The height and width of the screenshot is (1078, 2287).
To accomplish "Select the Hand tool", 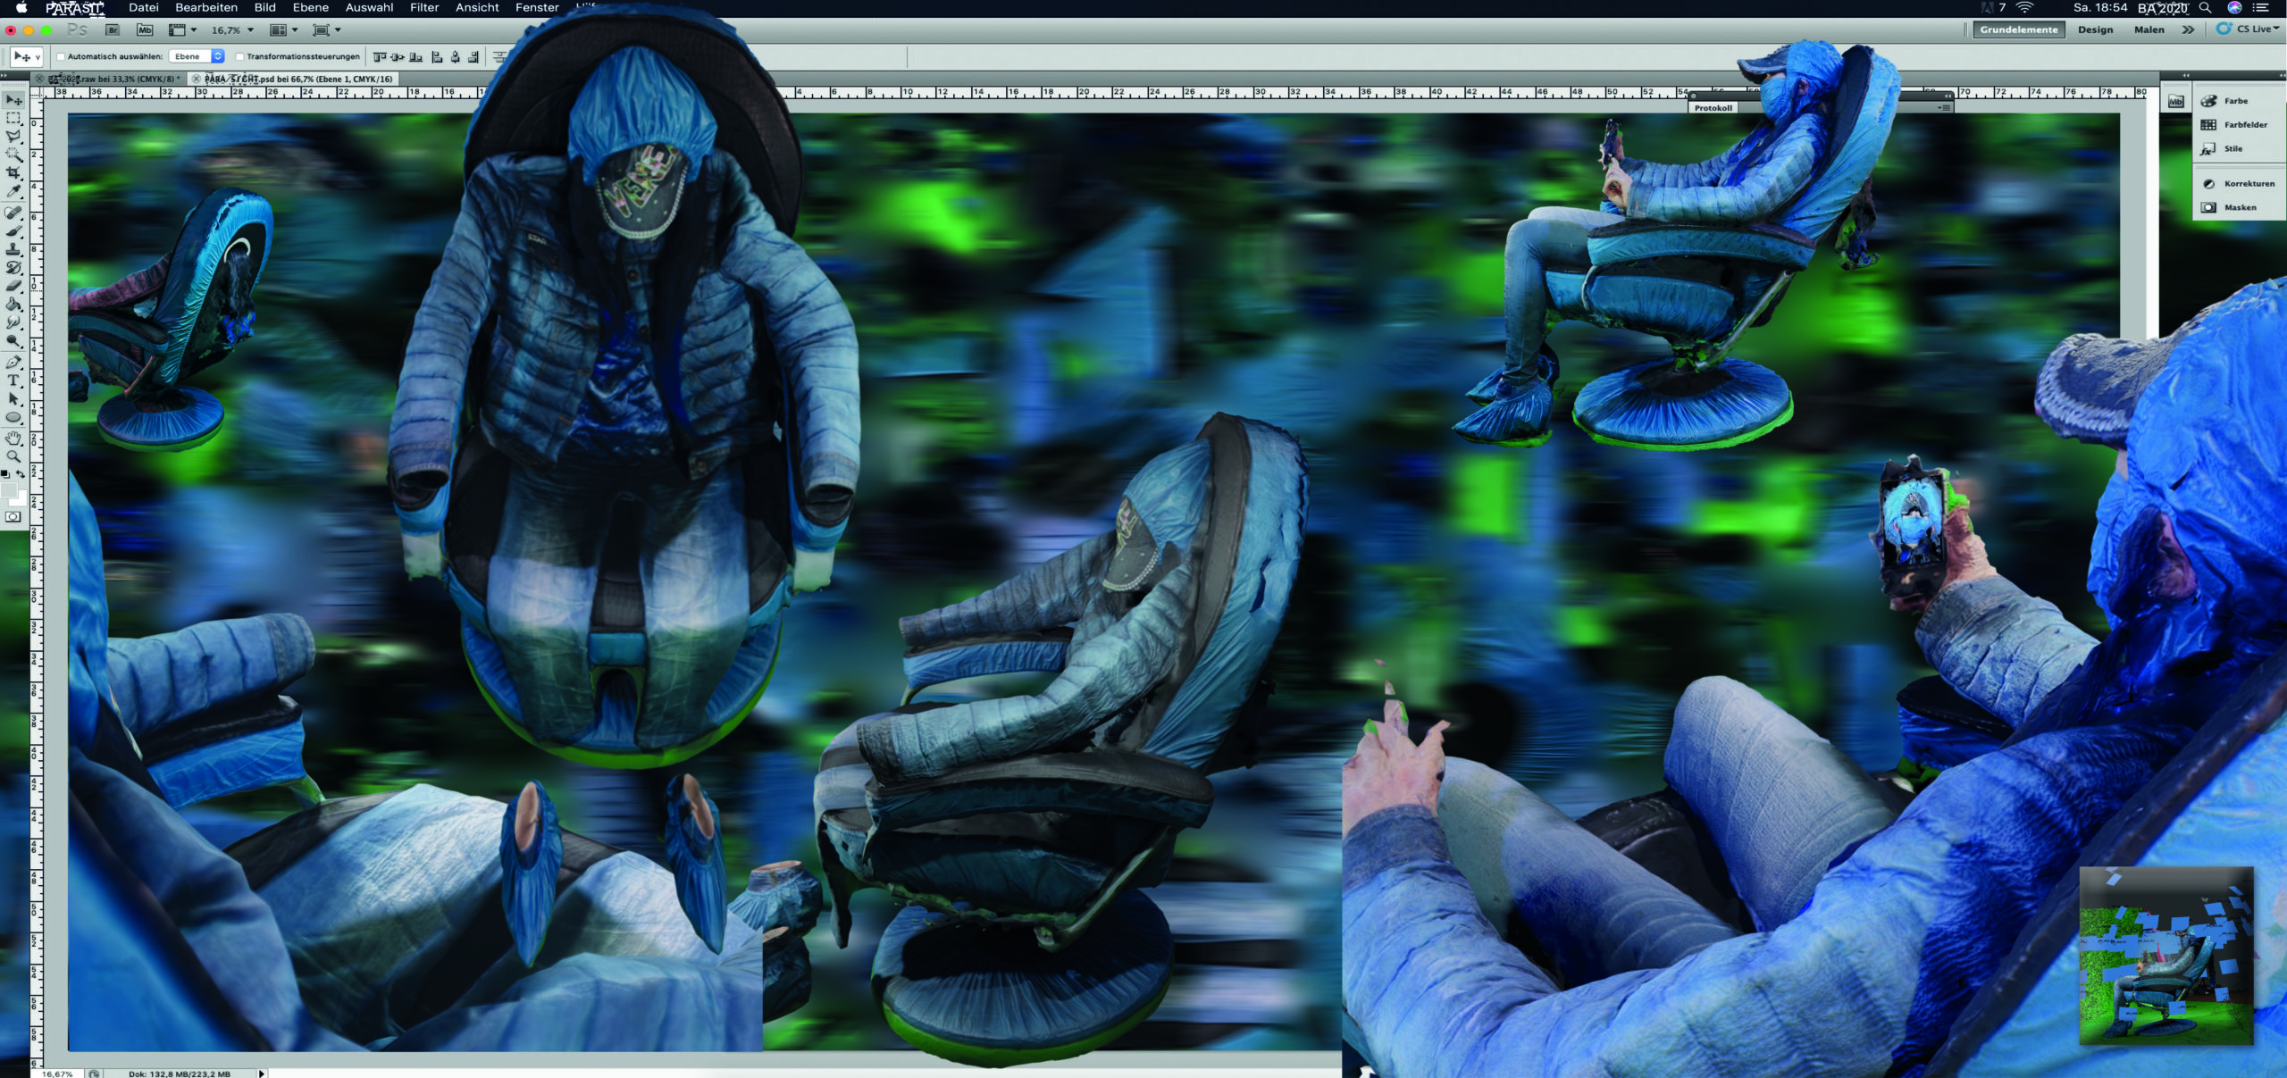I will 13,438.
